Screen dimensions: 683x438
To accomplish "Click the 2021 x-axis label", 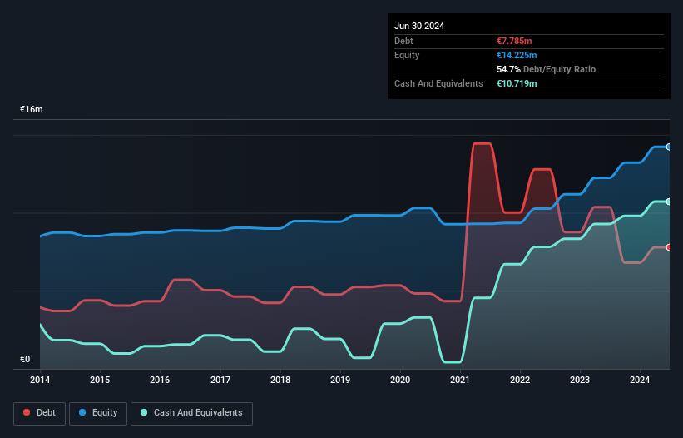I will (x=460, y=380).
